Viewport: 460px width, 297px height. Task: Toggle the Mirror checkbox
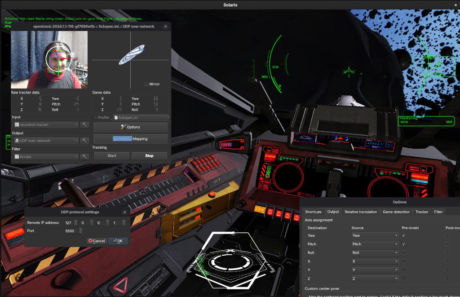click(x=147, y=84)
